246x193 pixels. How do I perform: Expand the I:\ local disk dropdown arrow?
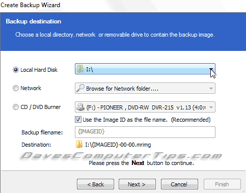coord(211,69)
